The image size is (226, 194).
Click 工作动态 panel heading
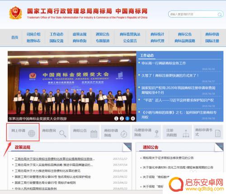point(147,55)
